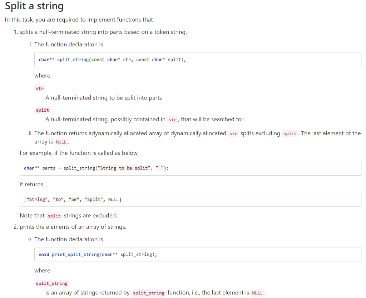This screenshot has width=366, height=298.
Task: Click the 'Split a string' page heading
Action: coord(34,6)
